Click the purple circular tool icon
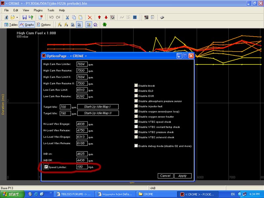The width and height of the screenshot is (264, 198). pos(95,25)
